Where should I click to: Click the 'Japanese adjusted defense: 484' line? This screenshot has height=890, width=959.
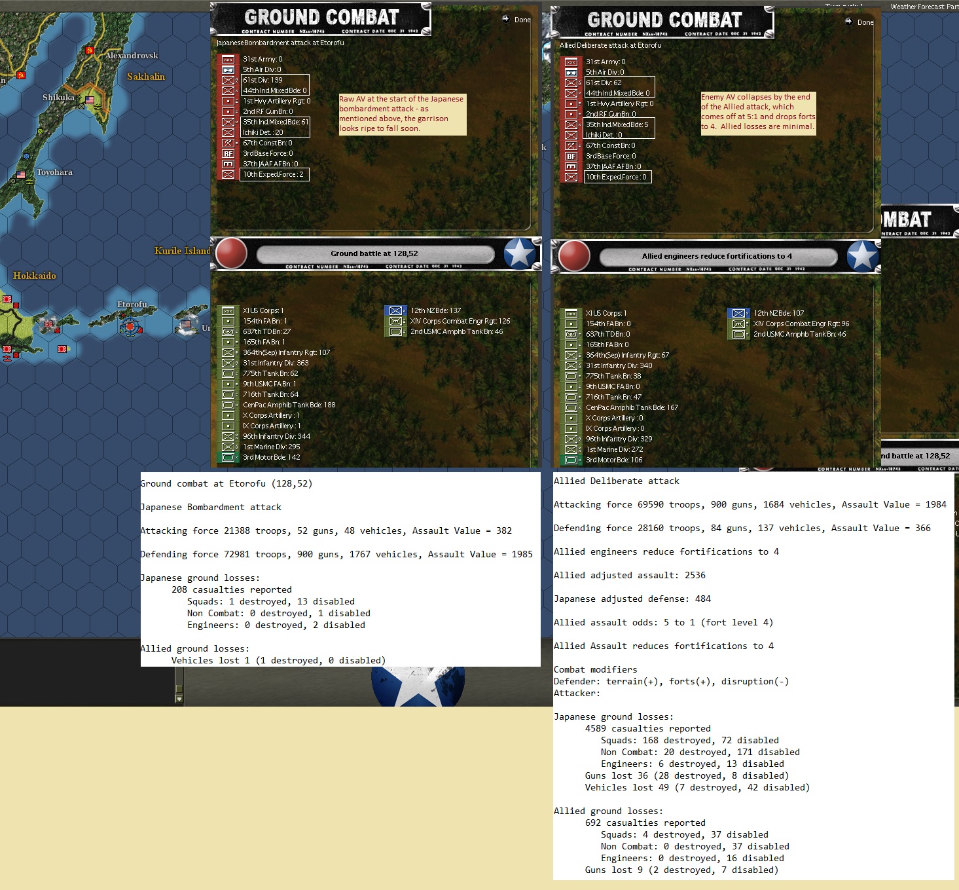coord(632,599)
